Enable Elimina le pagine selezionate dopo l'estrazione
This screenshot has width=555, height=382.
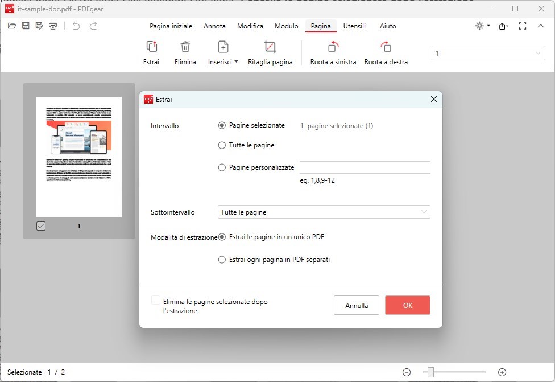pyautogui.click(x=155, y=298)
